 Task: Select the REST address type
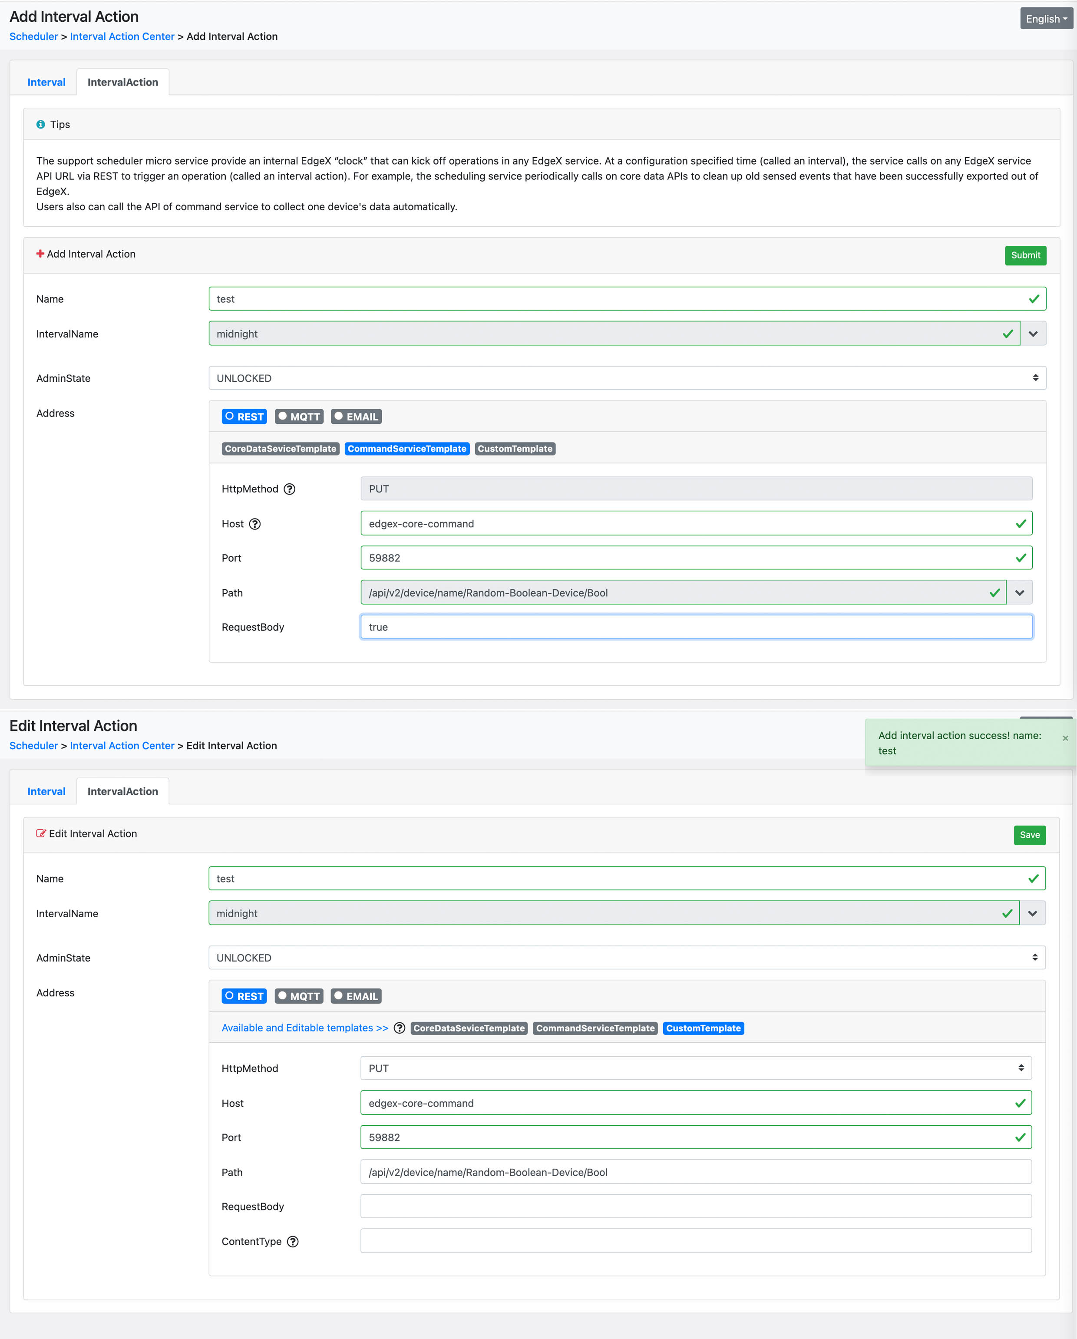click(244, 416)
